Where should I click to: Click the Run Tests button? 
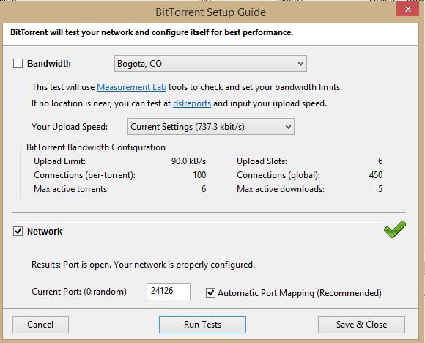point(202,325)
